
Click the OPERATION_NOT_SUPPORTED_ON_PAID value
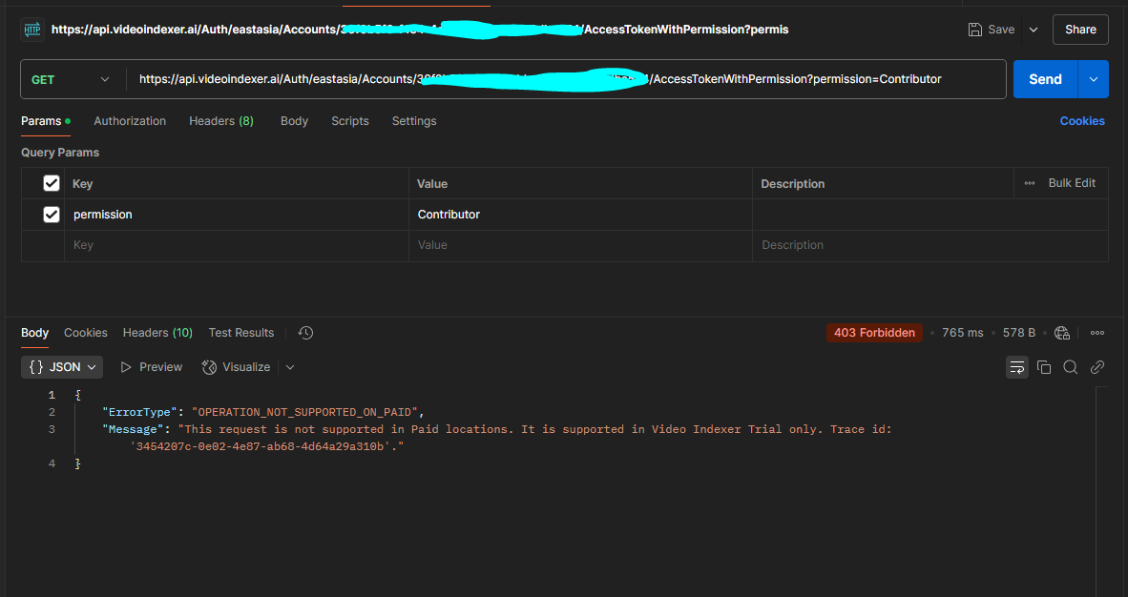pyautogui.click(x=307, y=412)
